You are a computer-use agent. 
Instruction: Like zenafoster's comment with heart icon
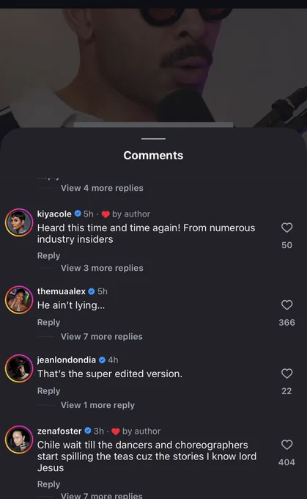coord(286,445)
